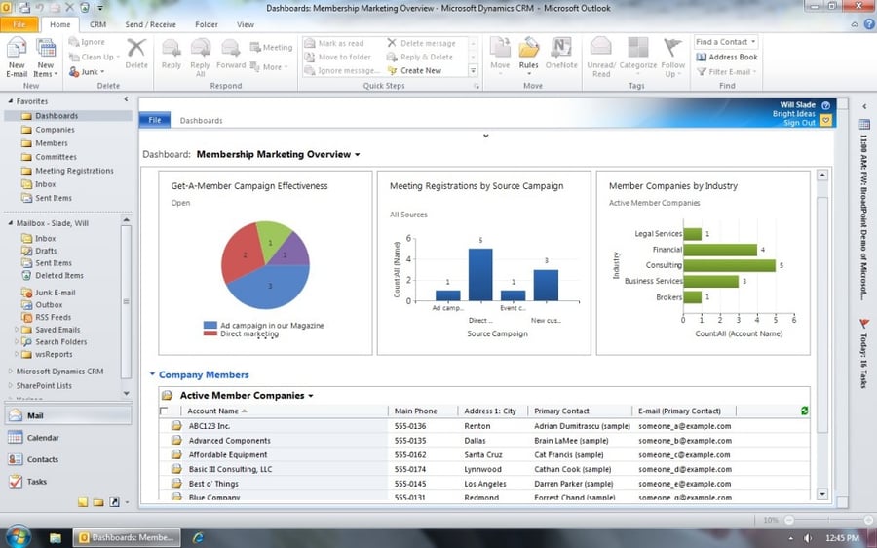Switch to the CRM ribbon tab
Screen dimensions: 877x548
pos(97,24)
